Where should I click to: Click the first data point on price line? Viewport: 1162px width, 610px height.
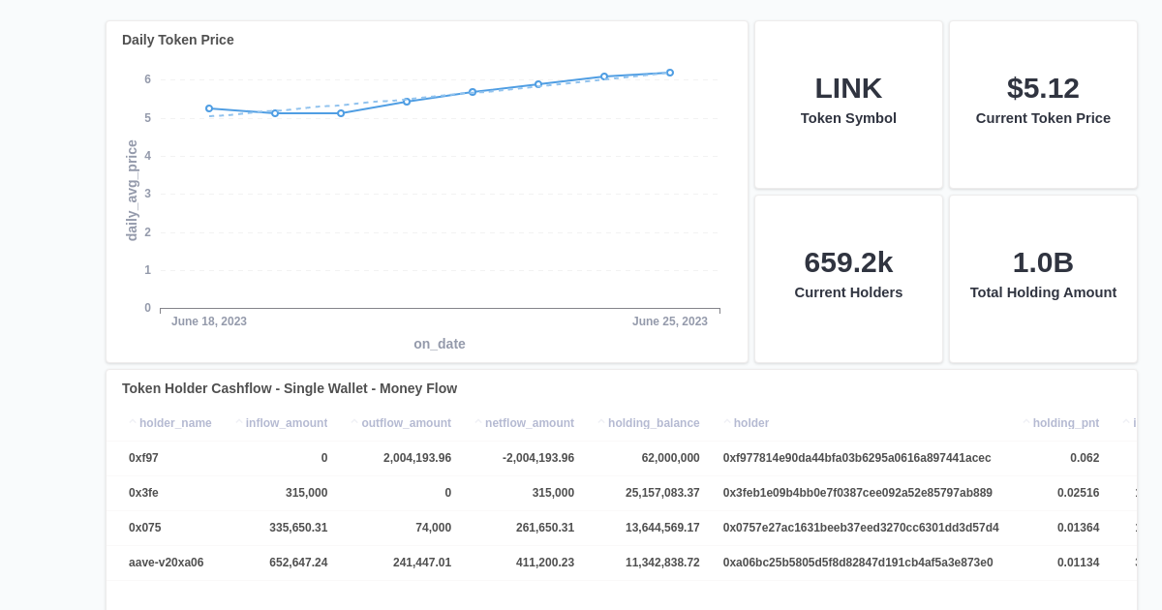[208, 107]
